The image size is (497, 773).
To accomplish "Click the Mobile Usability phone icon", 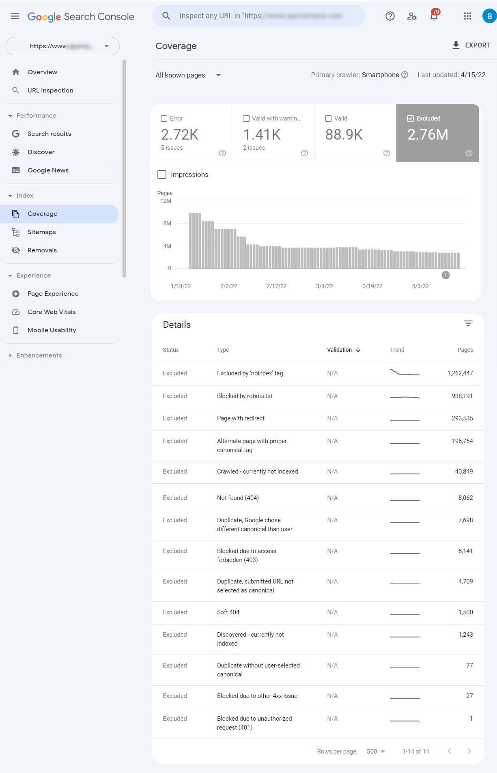I will tap(16, 330).
